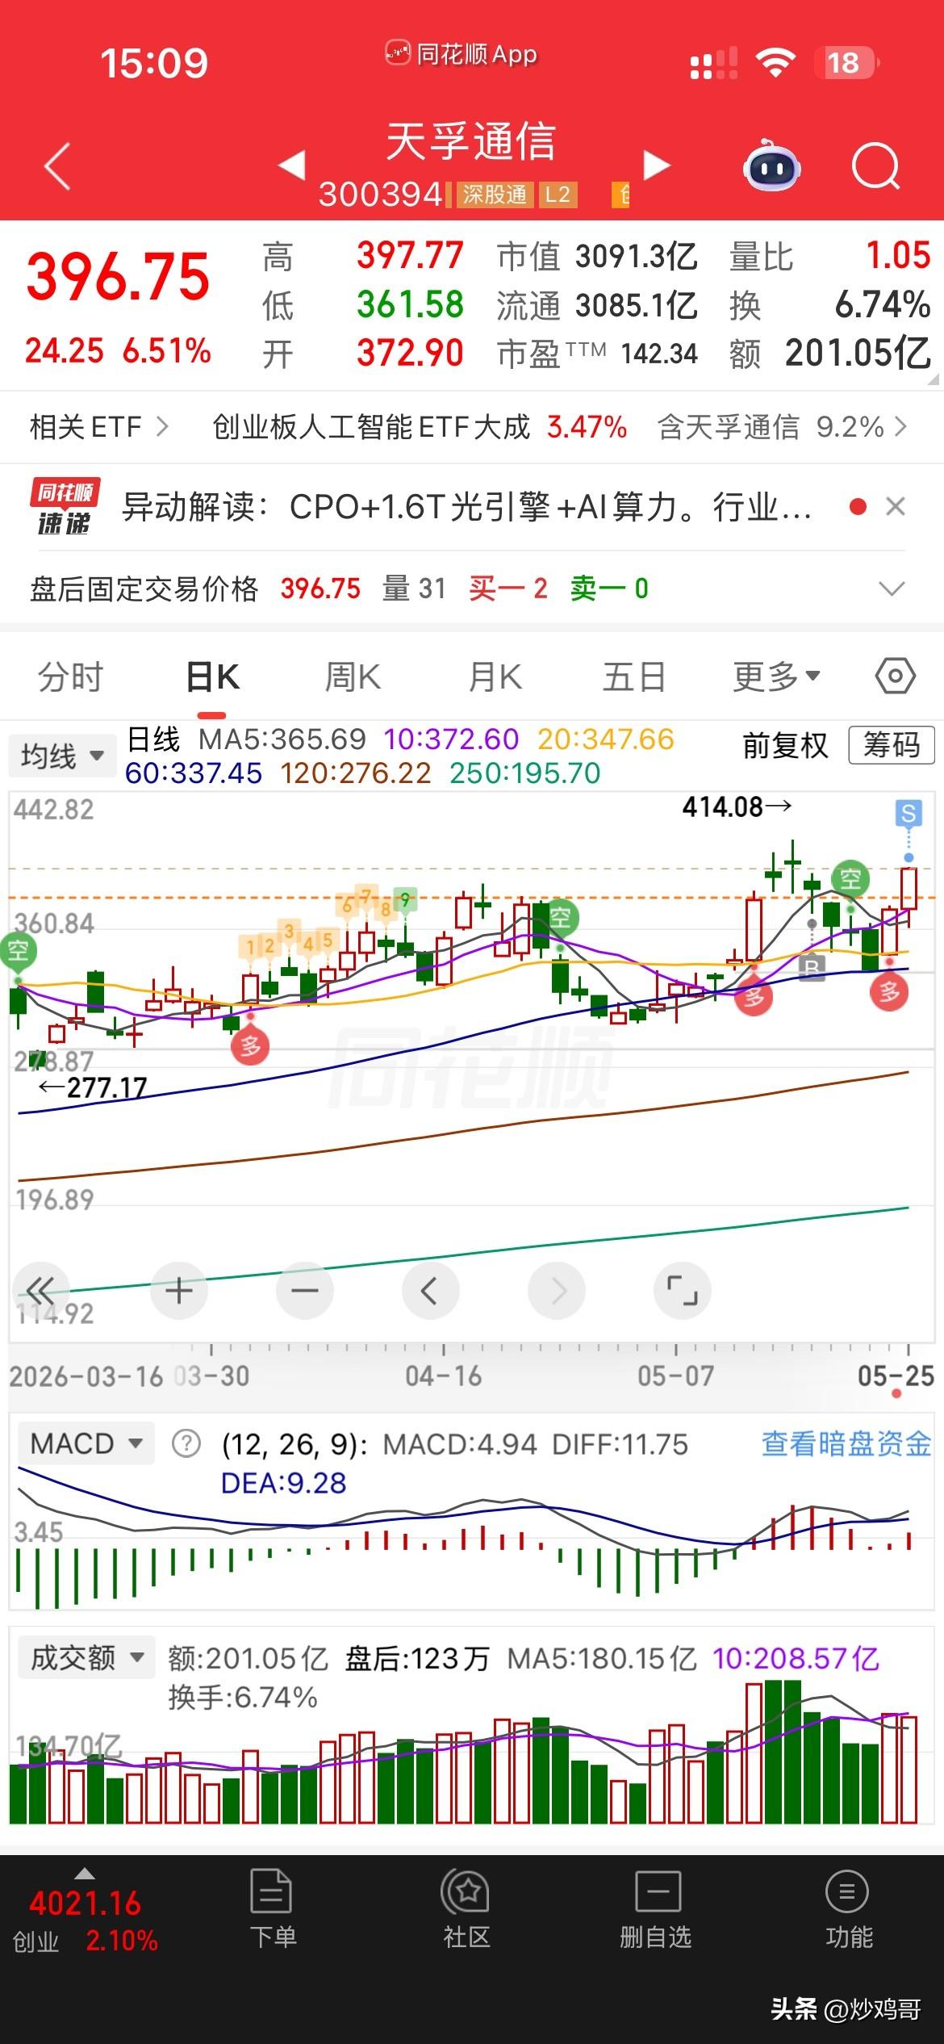Open the robot AI assistant
This screenshot has width=944, height=2044.
(771, 166)
